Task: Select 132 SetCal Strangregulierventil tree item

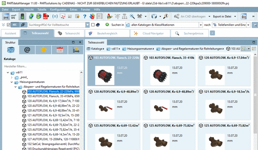Action: point(53,144)
